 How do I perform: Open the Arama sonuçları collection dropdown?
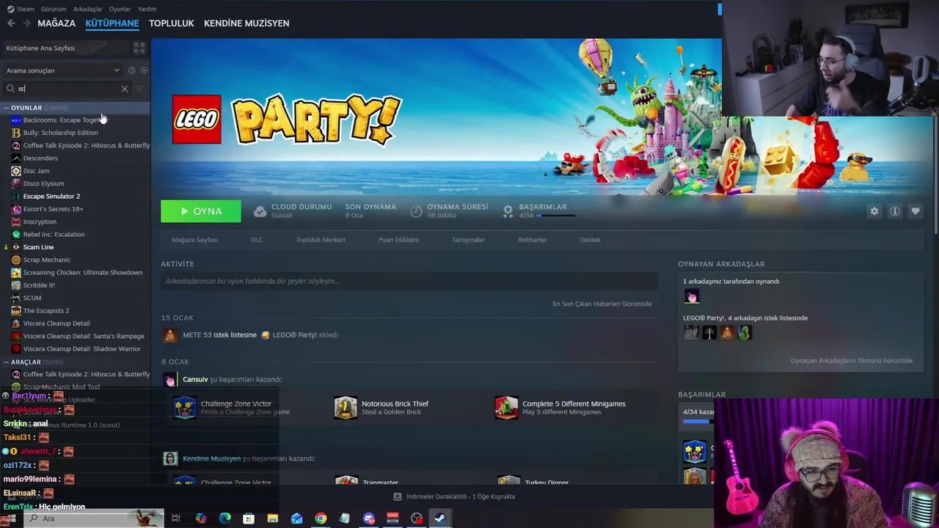[x=63, y=70]
